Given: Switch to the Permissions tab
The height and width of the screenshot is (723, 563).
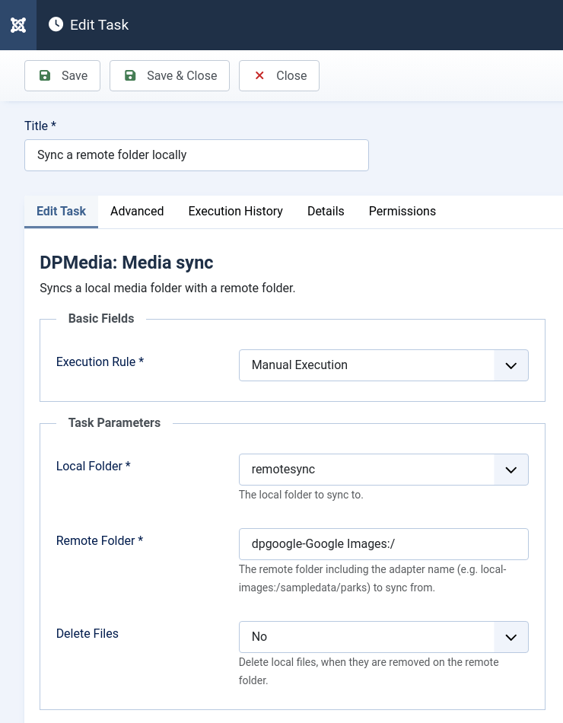Looking at the screenshot, I should click(x=402, y=211).
